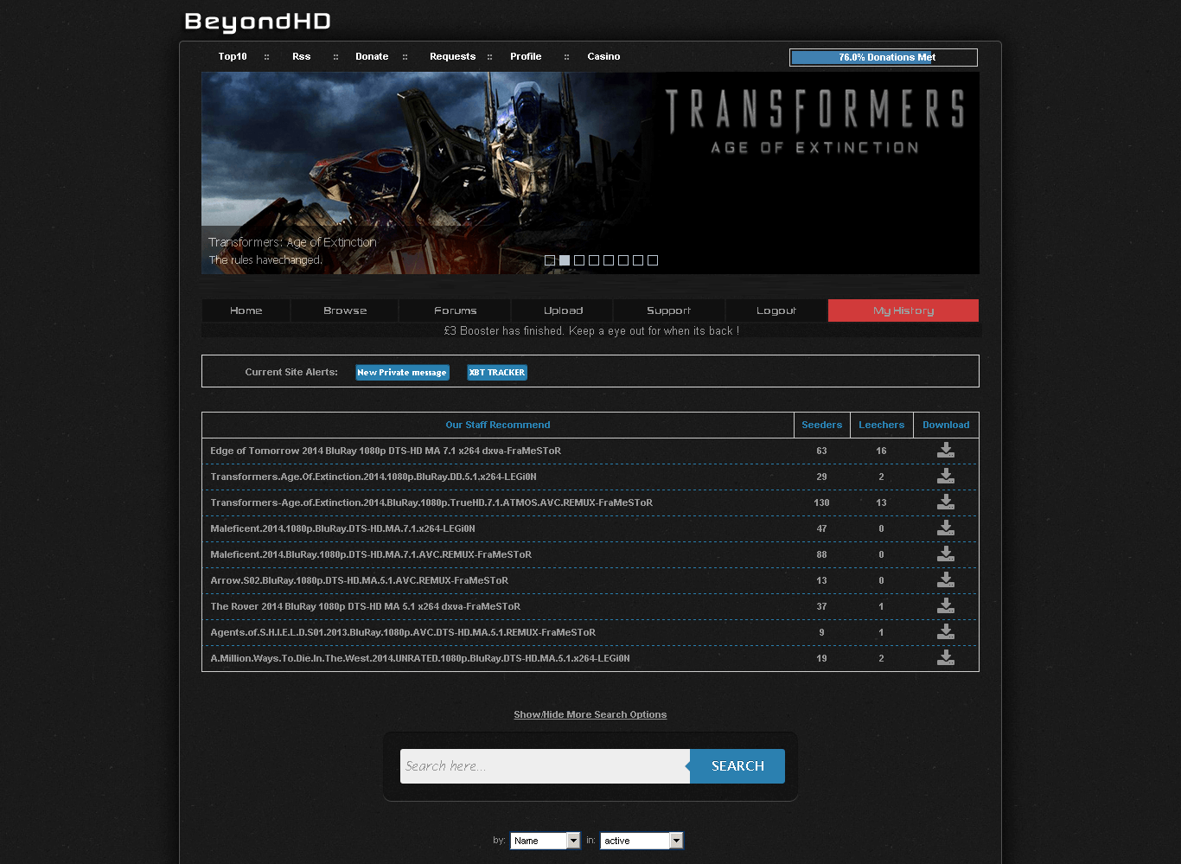Open the Upload tab
This screenshot has height=864, width=1181.
pos(563,310)
